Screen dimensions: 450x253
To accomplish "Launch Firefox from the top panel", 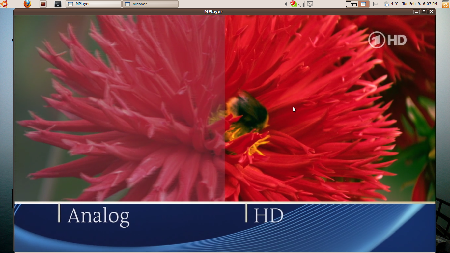I will [27, 4].
